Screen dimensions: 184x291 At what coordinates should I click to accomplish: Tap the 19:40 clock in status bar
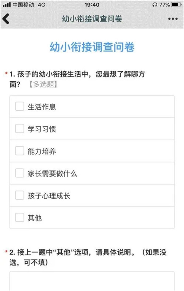92,5
